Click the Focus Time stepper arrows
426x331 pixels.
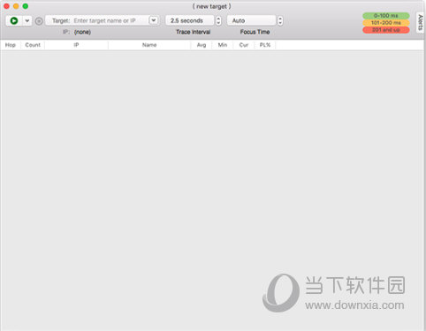tap(280, 20)
